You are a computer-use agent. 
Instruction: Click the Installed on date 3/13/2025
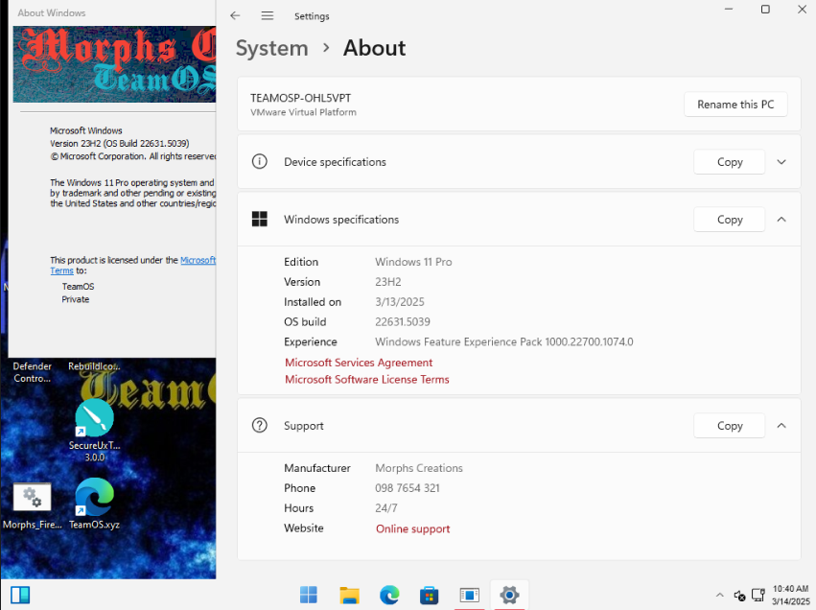[400, 302]
